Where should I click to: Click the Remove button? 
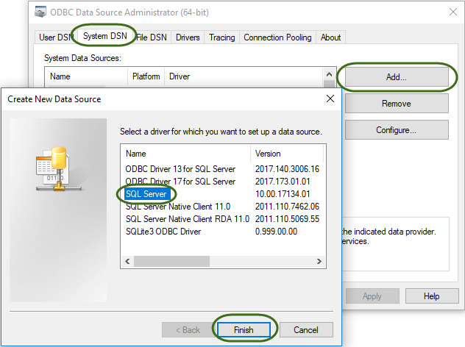click(x=397, y=104)
